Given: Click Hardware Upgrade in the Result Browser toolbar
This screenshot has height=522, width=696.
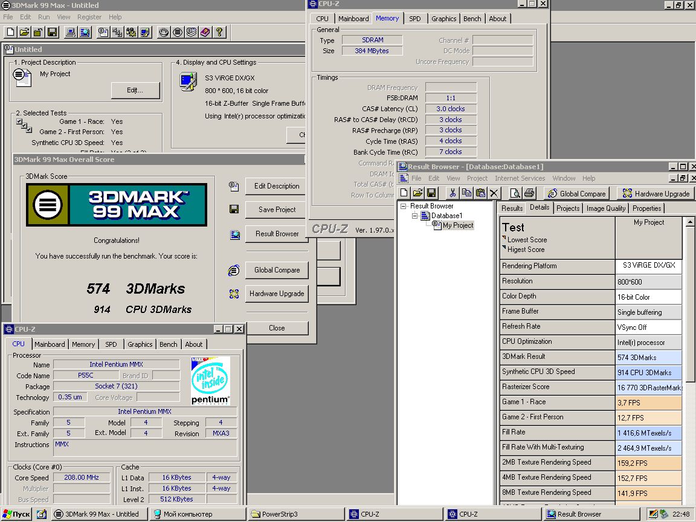Looking at the screenshot, I should pyautogui.click(x=656, y=193).
